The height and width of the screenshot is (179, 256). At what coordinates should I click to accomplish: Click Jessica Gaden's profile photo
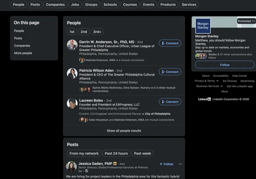[x=71, y=166]
